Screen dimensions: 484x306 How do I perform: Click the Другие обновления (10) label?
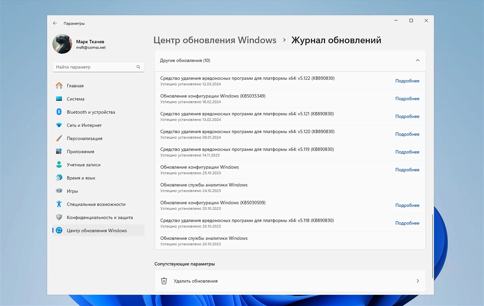(185, 60)
